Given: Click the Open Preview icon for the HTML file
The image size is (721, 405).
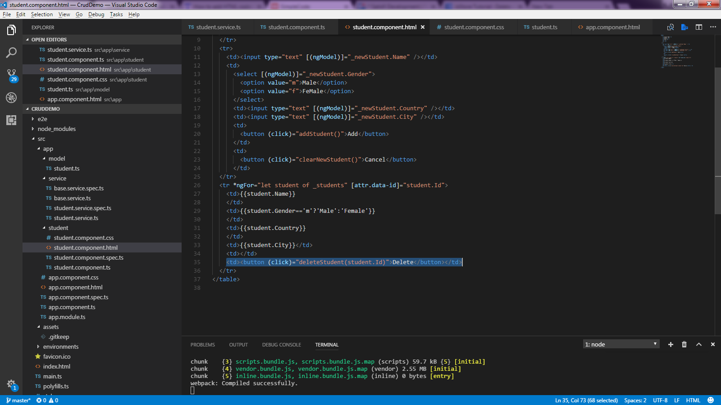Looking at the screenshot, I should pos(671,27).
